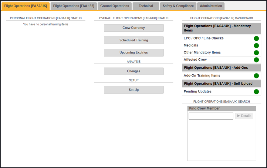
Task: Click the Mandatory Items section header
Action: point(221,28)
